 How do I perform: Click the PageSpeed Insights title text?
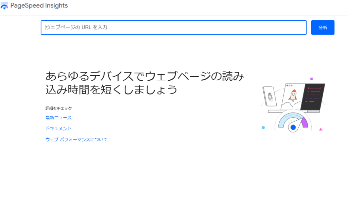(x=39, y=5)
